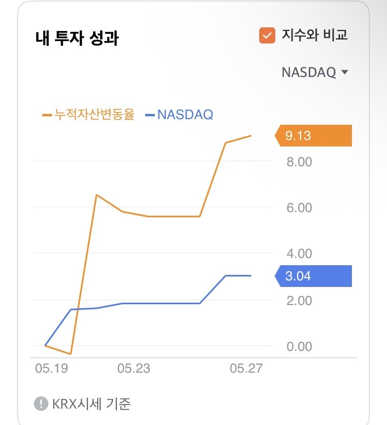Screen dimensions: 387x425
Task: Uncheck the orange 지수와 비교 checkbox
Action: coord(267,35)
